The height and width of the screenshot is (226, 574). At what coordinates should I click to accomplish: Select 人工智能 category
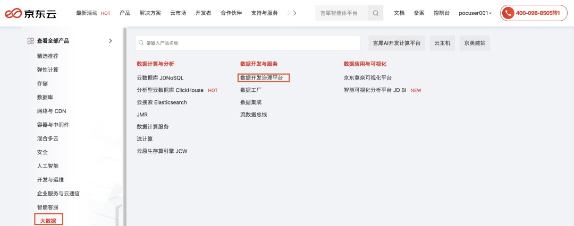(48, 166)
